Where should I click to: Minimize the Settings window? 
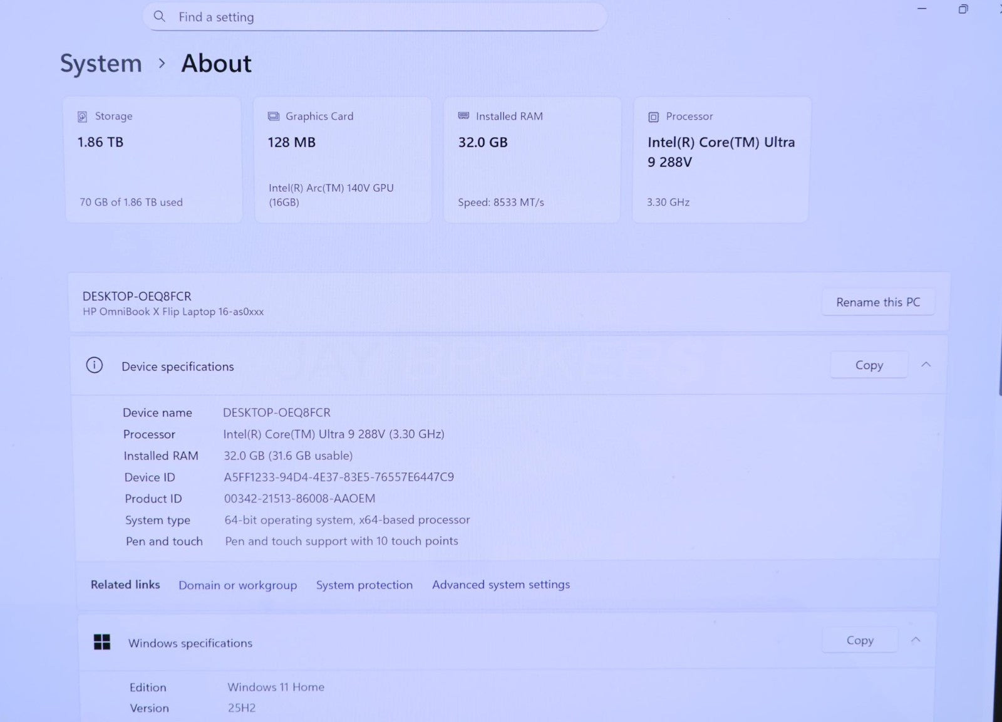pyautogui.click(x=921, y=9)
